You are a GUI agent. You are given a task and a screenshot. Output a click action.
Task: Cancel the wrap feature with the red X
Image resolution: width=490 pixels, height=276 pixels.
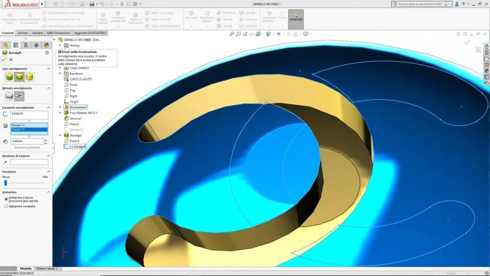(x=11, y=60)
